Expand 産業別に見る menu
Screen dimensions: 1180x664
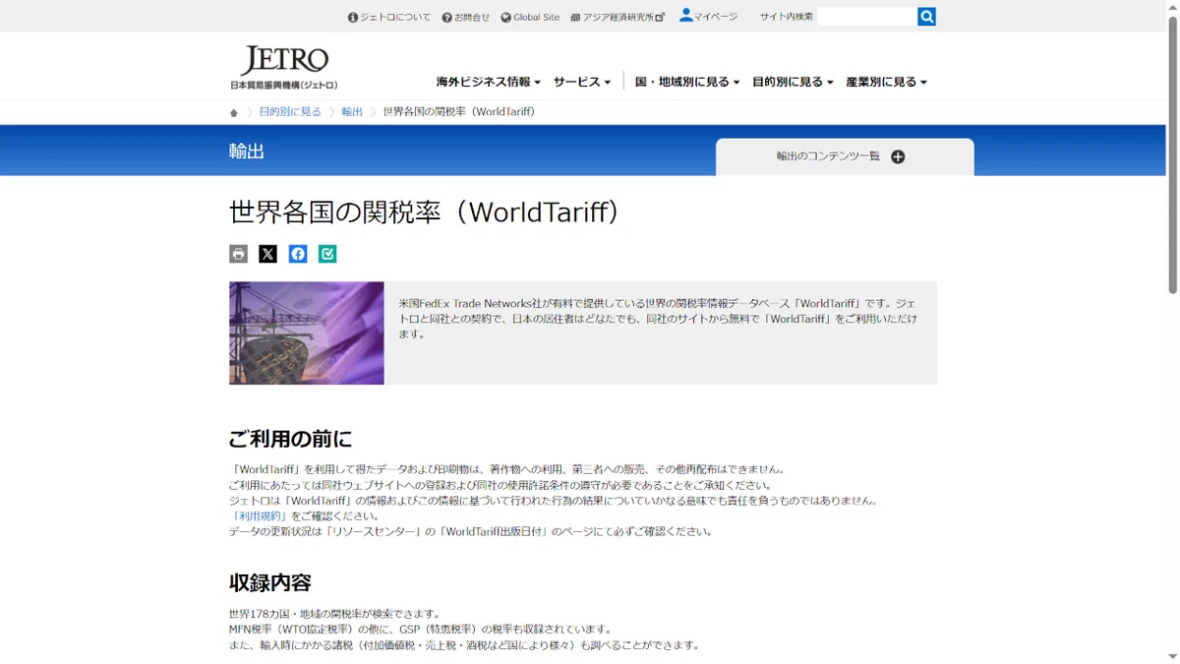[886, 82]
